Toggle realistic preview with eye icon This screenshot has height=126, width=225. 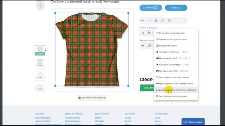click(92, 98)
